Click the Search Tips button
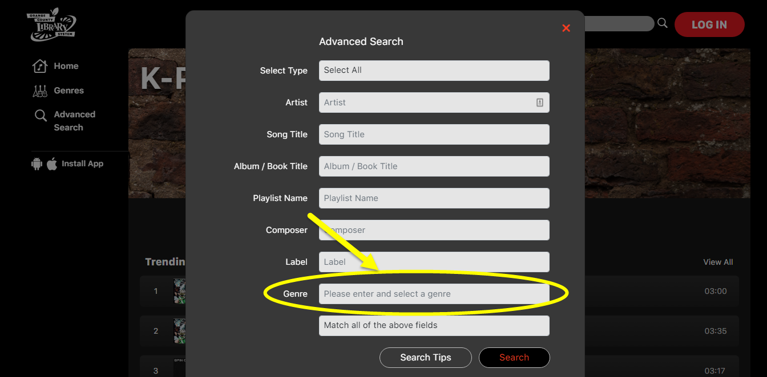This screenshot has width=767, height=377. pos(426,358)
